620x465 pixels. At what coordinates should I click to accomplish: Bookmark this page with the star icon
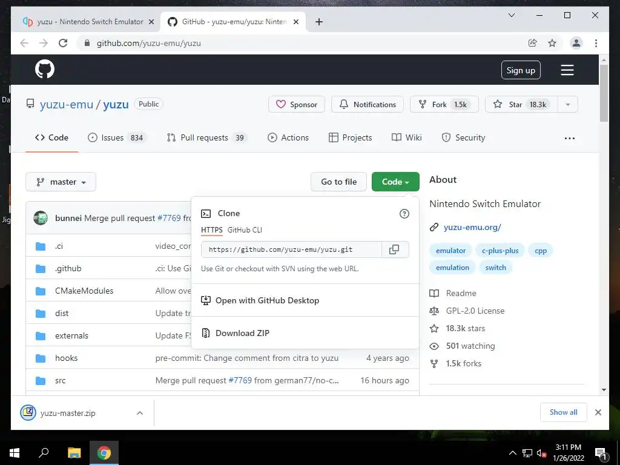(x=552, y=43)
